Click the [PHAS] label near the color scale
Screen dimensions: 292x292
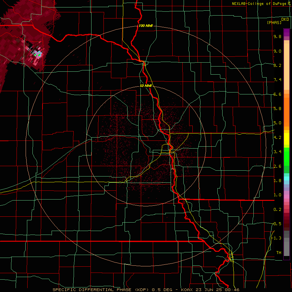point(274,23)
